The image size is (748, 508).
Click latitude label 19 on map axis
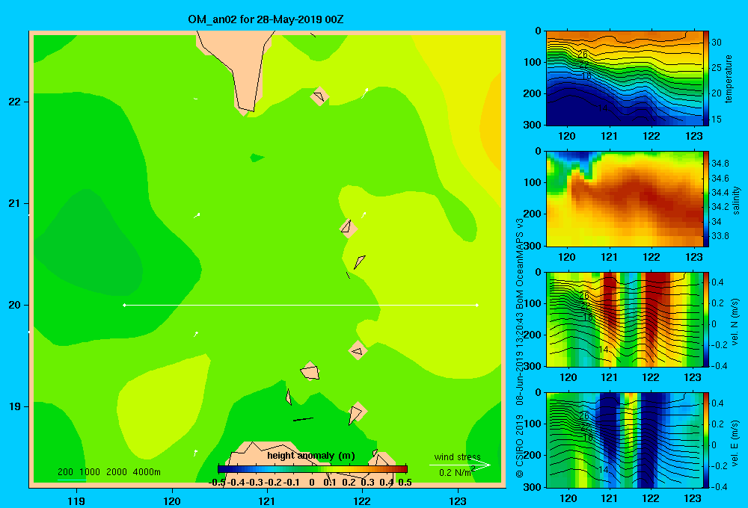15,406
